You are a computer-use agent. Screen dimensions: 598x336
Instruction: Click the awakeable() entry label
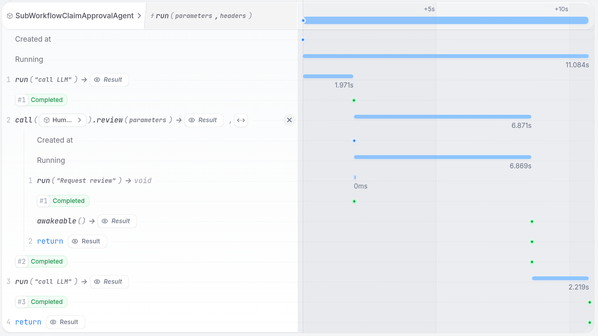point(61,221)
